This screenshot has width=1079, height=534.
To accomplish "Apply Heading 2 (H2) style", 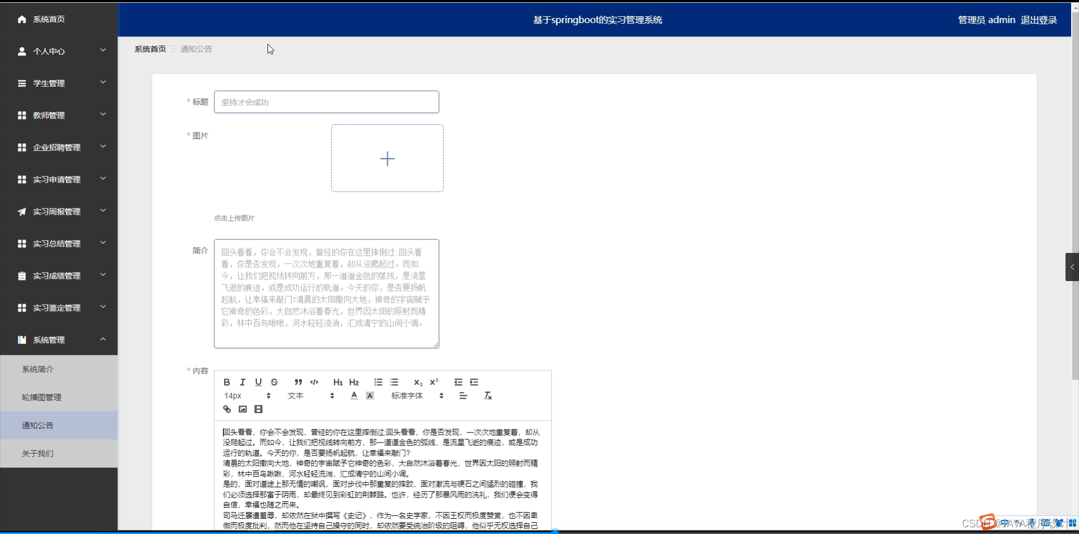I will click(354, 382).
